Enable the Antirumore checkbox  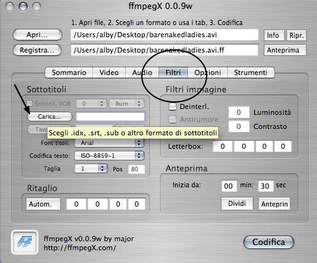173,119
